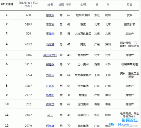Viewport: 141px width, 128px height.
Task: Click the 王健林 hyperlink
Action: 50,34
